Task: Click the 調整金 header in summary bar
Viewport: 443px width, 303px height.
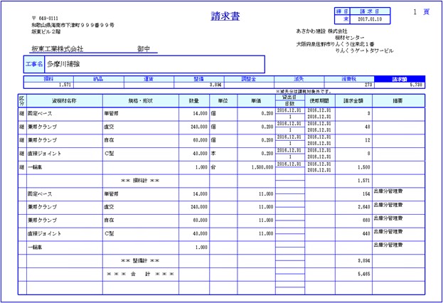Action: (x=248, y=79)
